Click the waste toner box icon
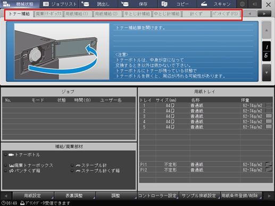The height and width of the screenshot is (206, 275). (x=12, y=166)
